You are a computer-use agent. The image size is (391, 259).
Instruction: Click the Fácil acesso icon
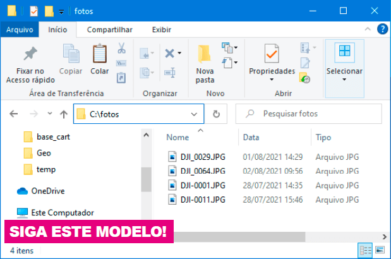227,63
